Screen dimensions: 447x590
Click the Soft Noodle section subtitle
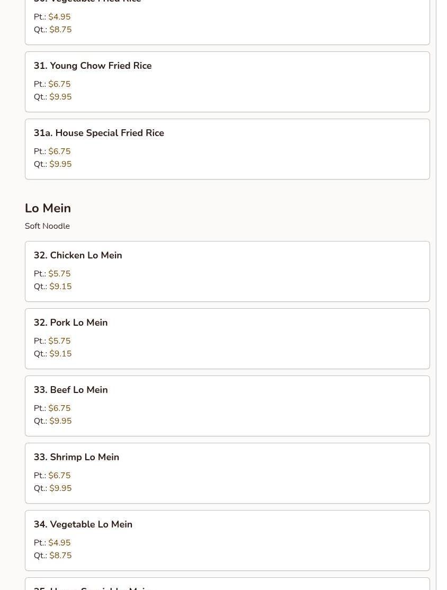point(47,226)
